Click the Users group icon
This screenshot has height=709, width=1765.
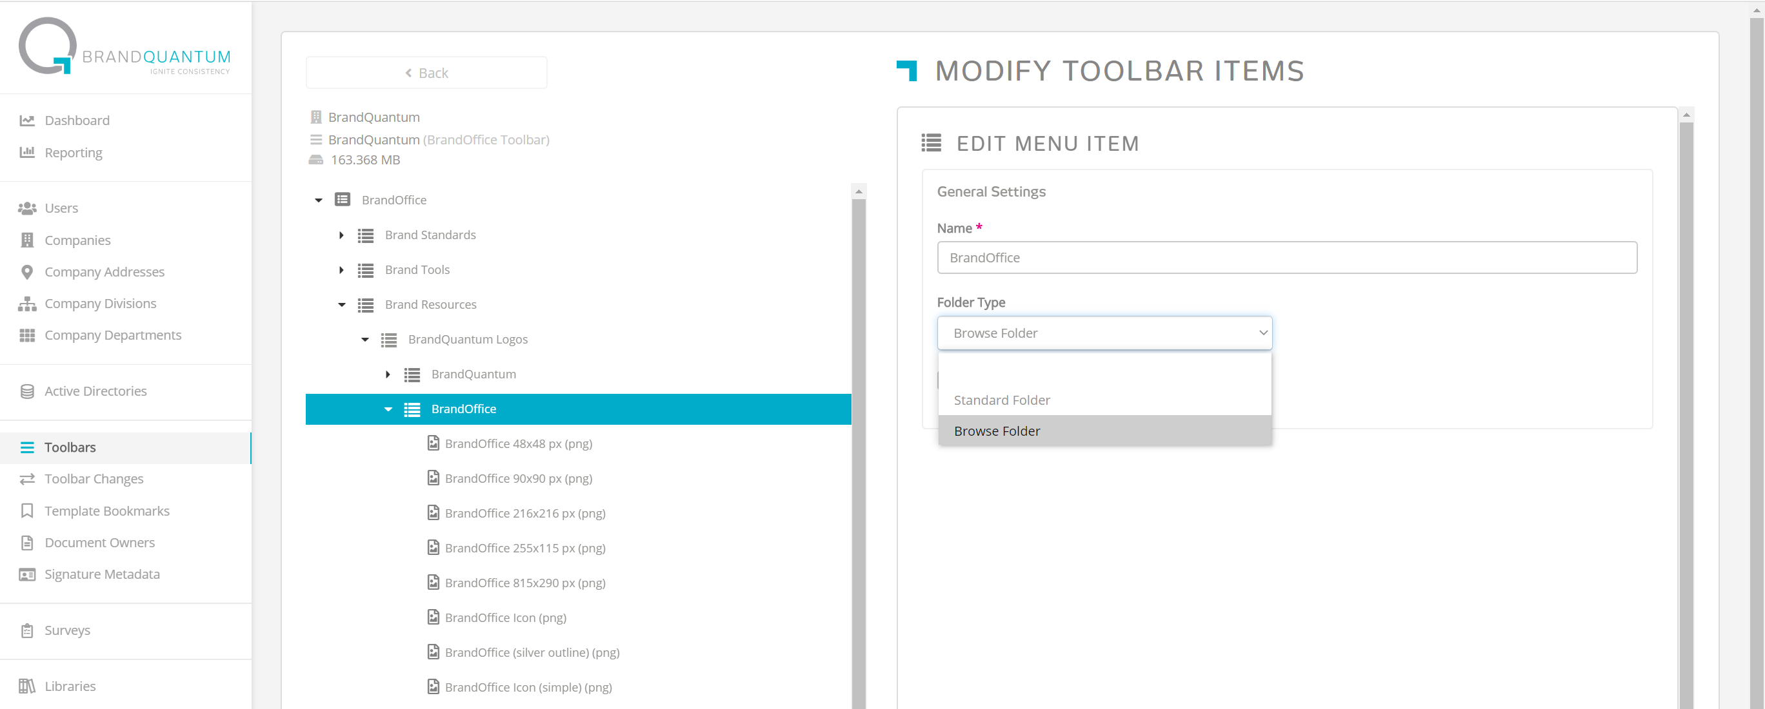click(x=26, y=208)
